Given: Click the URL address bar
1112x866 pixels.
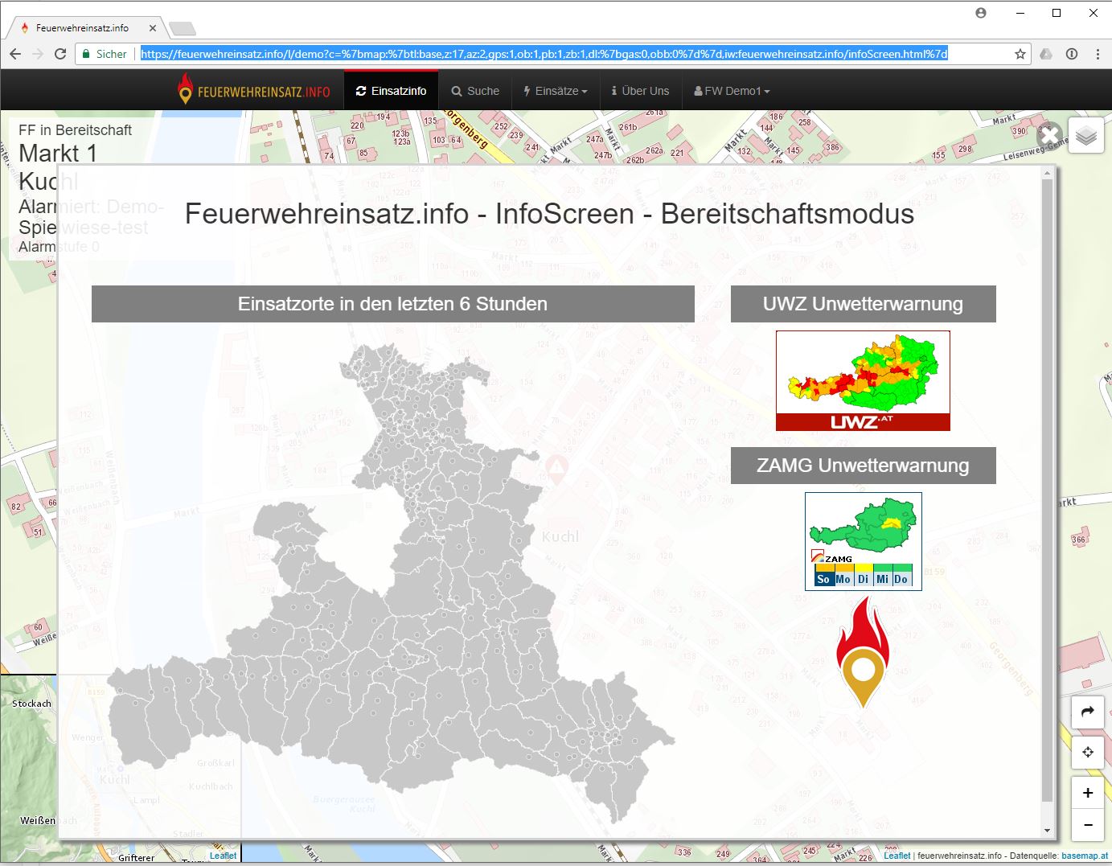Looking at the screenshot, I should click(544, 54).
